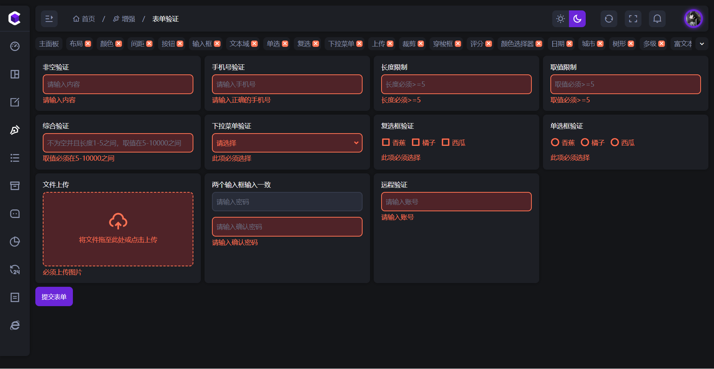This screenshot has height=369, width=714.
Task: Focus the 长度必须>=5 input field
Action: [x=456, y=84]
